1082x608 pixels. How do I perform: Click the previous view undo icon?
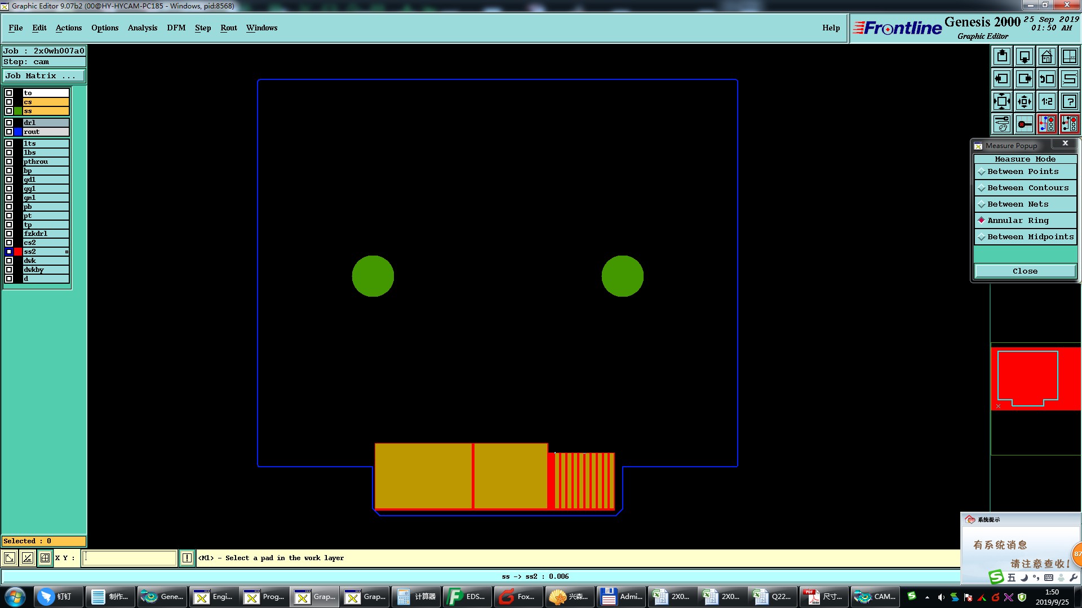[1046, 79]
